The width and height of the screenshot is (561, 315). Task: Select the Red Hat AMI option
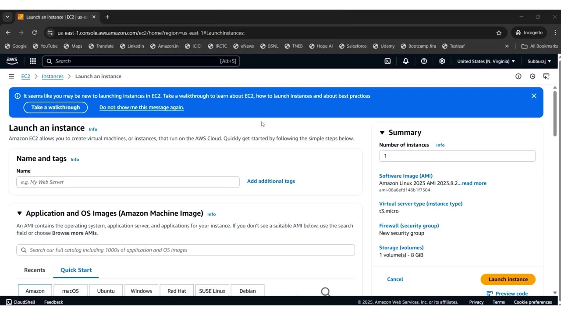coord(177,290)
